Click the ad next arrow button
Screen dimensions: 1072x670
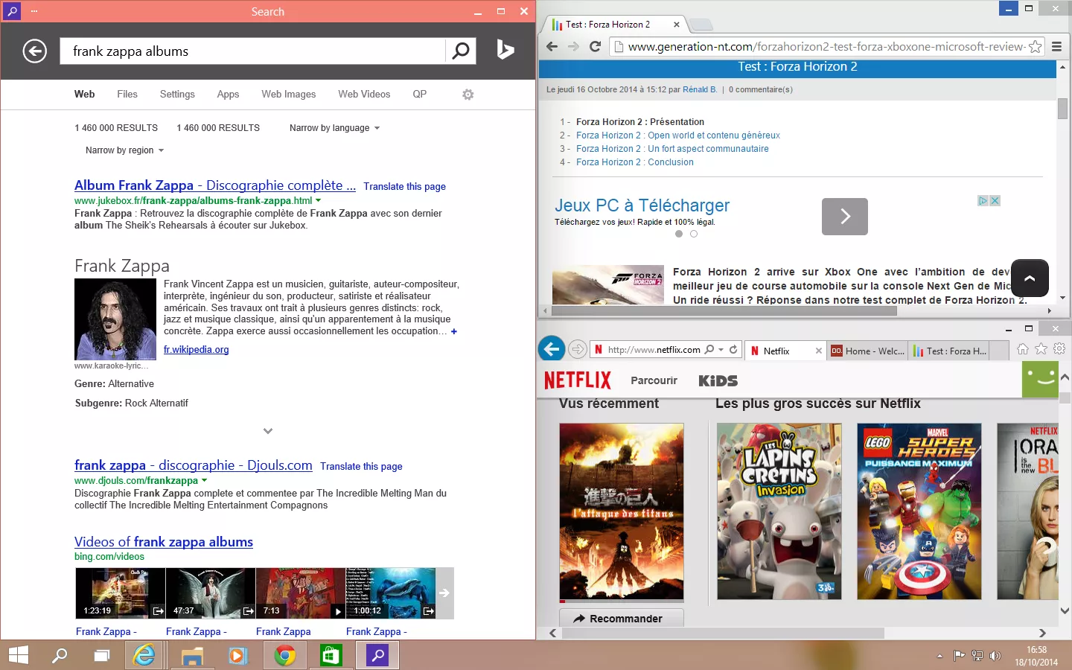(845, 217)
